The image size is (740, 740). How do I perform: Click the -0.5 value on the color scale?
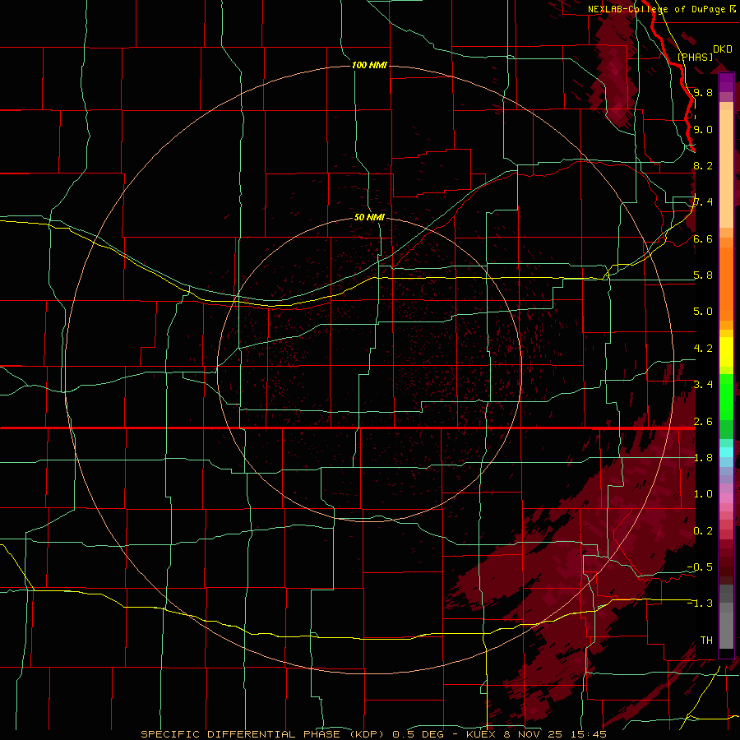click(x=700, y=567)
